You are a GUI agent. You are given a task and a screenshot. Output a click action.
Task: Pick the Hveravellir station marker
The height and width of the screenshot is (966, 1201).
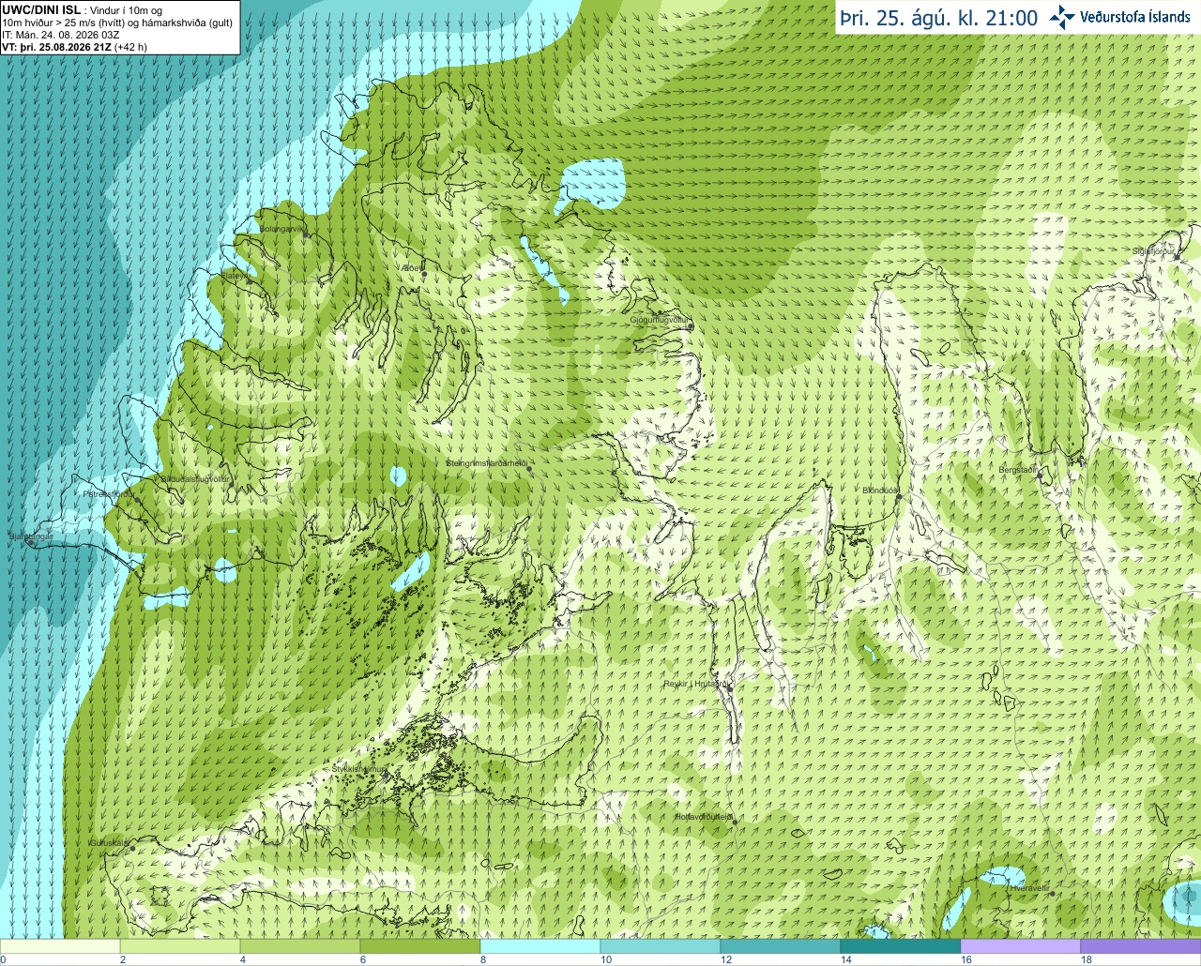pos(1053,894)
